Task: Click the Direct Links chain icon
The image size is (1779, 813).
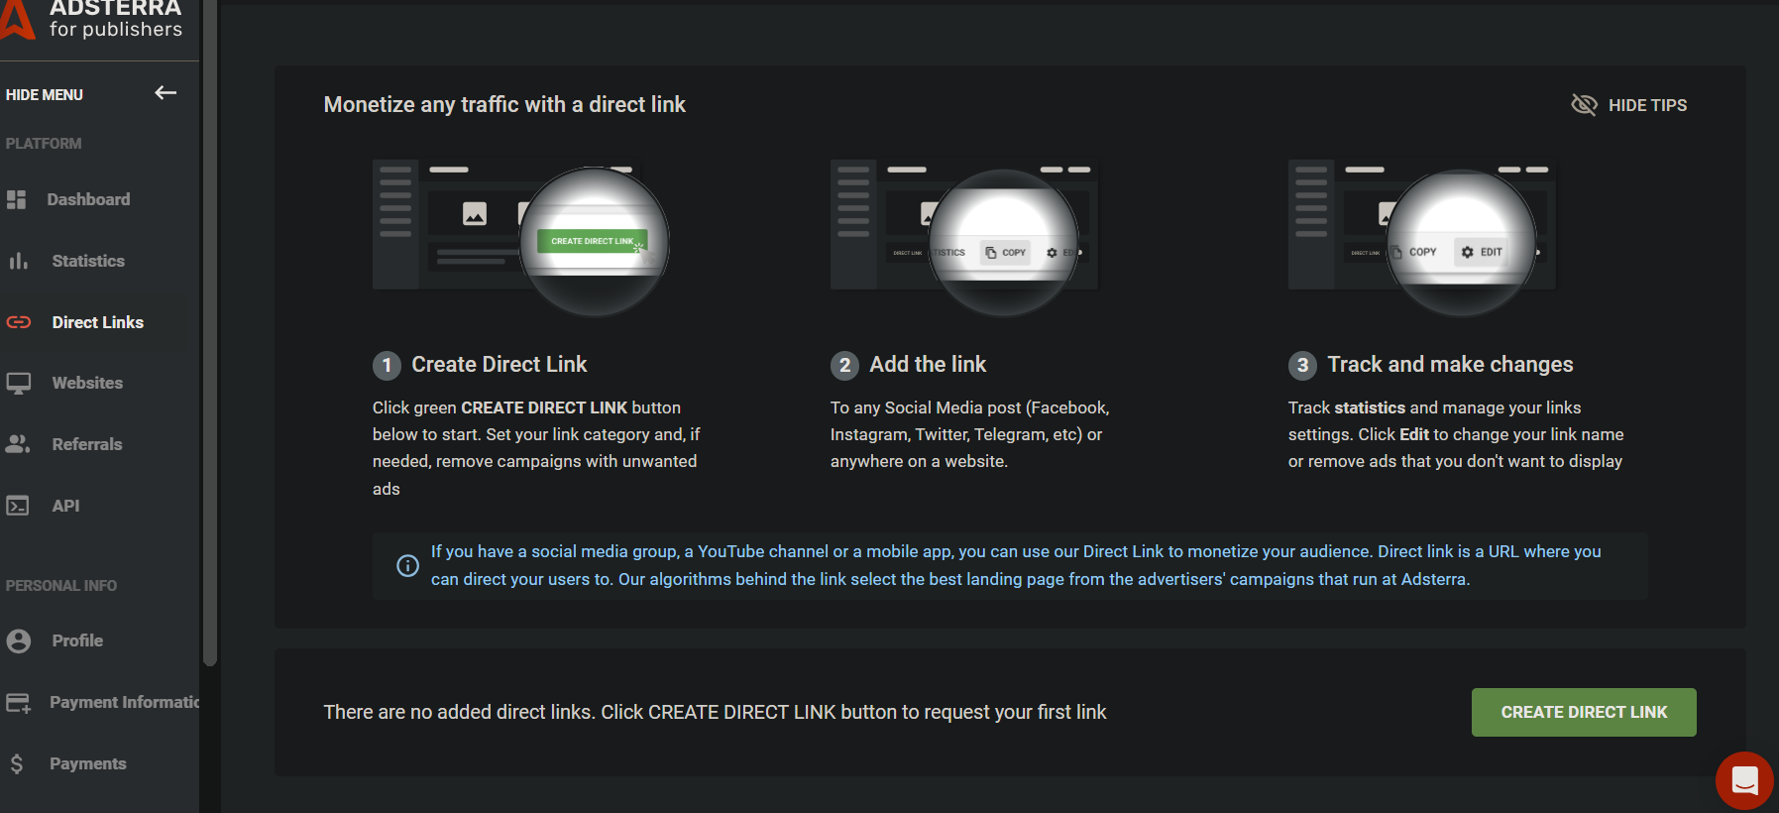Action: 19,322
